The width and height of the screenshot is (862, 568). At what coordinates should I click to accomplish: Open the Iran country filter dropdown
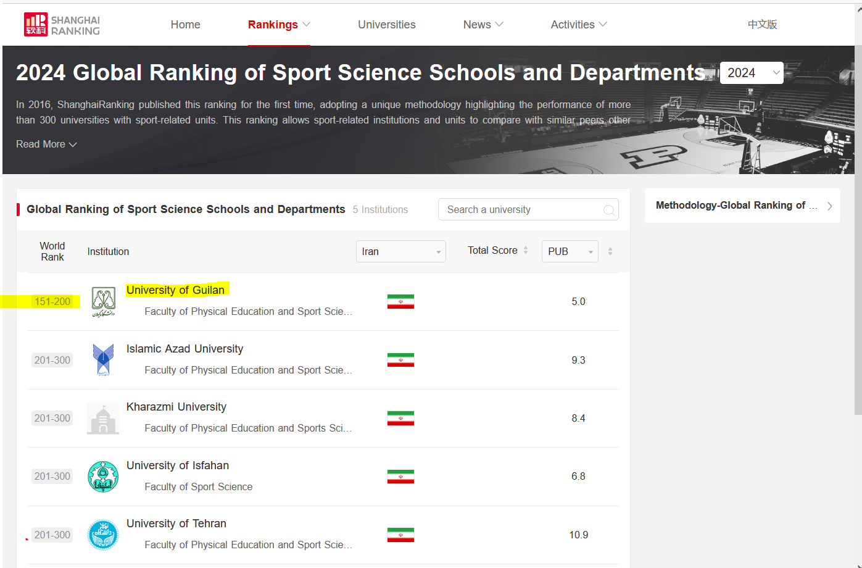(x=400, y=251)
